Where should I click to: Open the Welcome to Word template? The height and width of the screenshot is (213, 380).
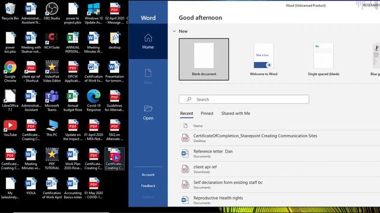264,59
